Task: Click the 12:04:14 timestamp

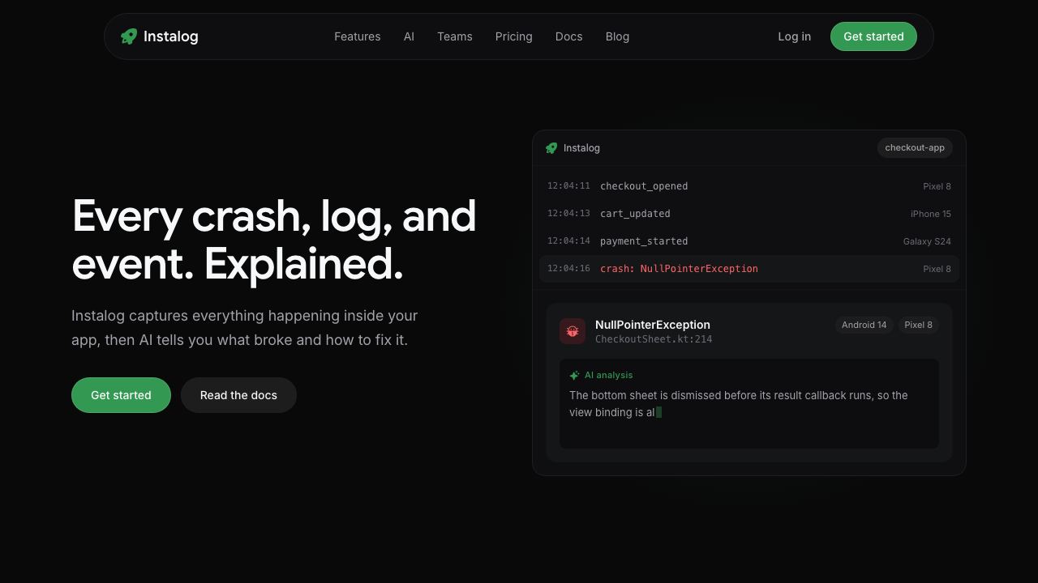Action: (x=568, y=241)
